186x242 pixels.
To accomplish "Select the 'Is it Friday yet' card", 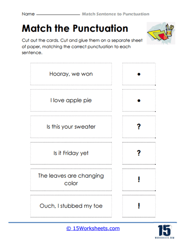I will pos(71,153).
